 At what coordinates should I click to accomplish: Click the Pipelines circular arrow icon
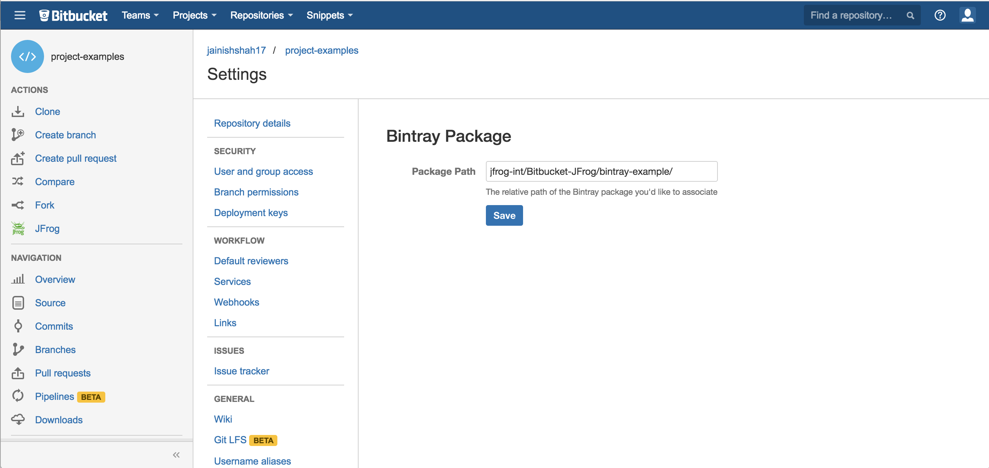18,396
